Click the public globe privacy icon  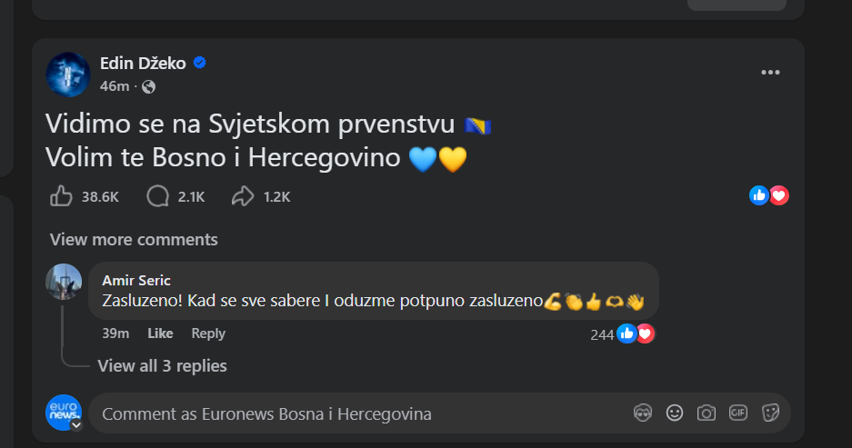click(x=148, y=87)
